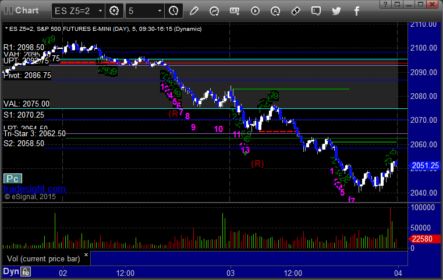The image size is (443, 280).
Task: Click the © eSignal, 2015 text
Action: click(x=30, y=197)
